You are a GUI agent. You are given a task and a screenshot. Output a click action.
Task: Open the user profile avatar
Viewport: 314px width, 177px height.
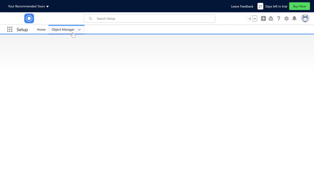305,18
